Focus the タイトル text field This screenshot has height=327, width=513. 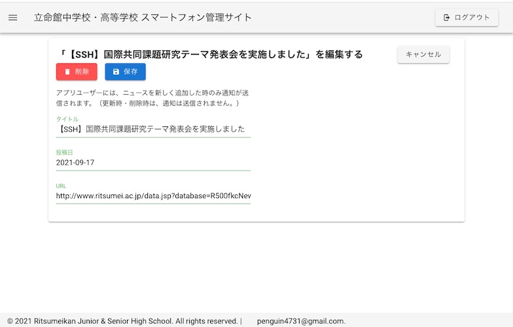pos(153,129)
